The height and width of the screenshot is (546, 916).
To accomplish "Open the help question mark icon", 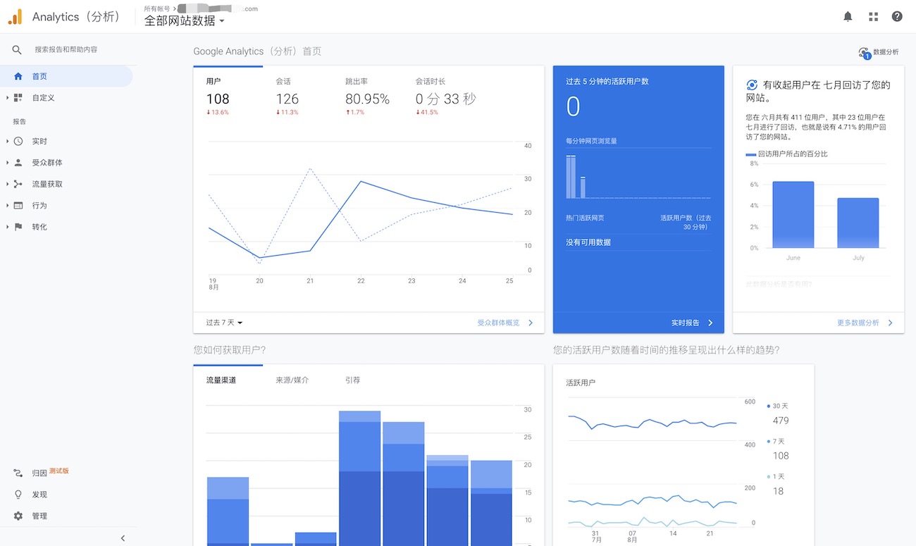I will pyautogui.click(x=897, y=16).
